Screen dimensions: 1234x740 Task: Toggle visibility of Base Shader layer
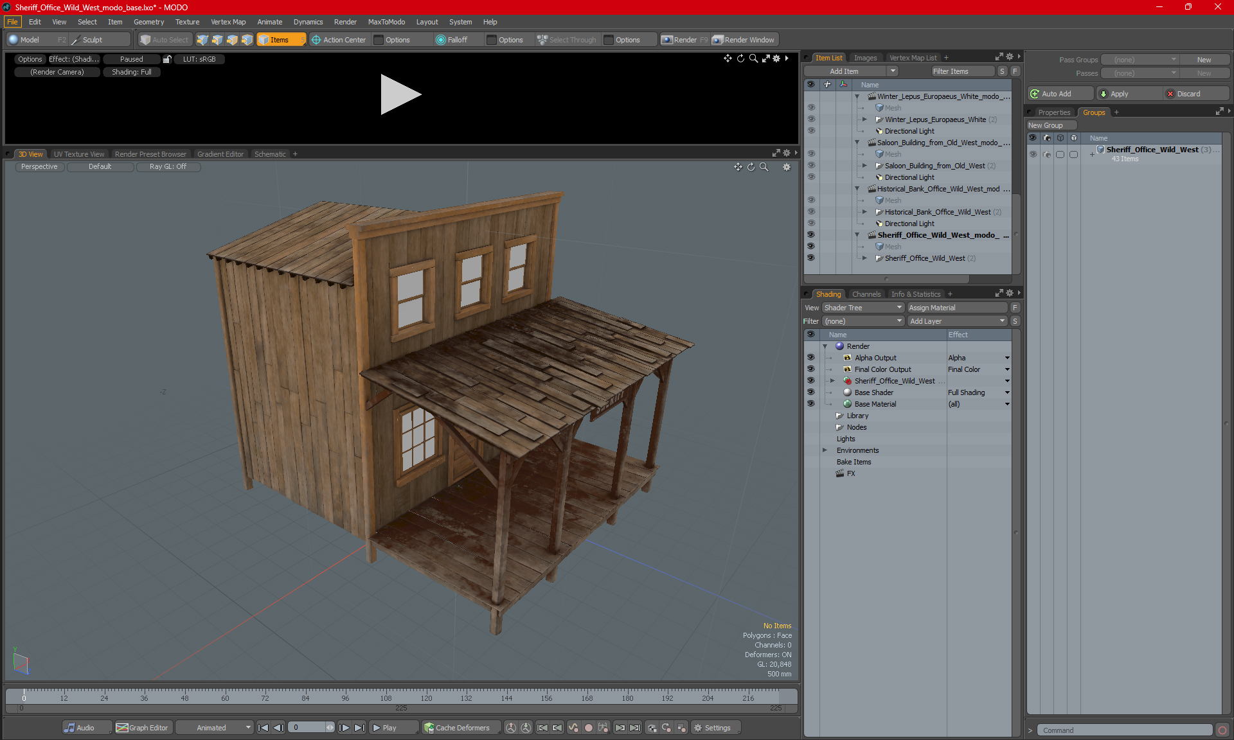click(811, 392)
